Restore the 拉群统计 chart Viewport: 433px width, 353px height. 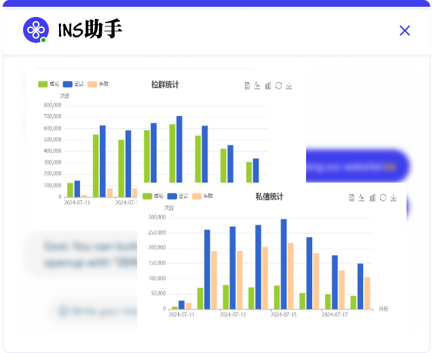point(279,86)
